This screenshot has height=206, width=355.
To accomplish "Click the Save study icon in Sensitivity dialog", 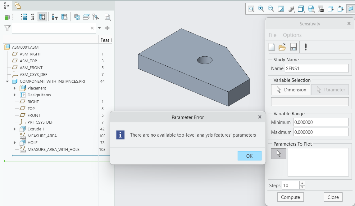I will click(292, 47).
